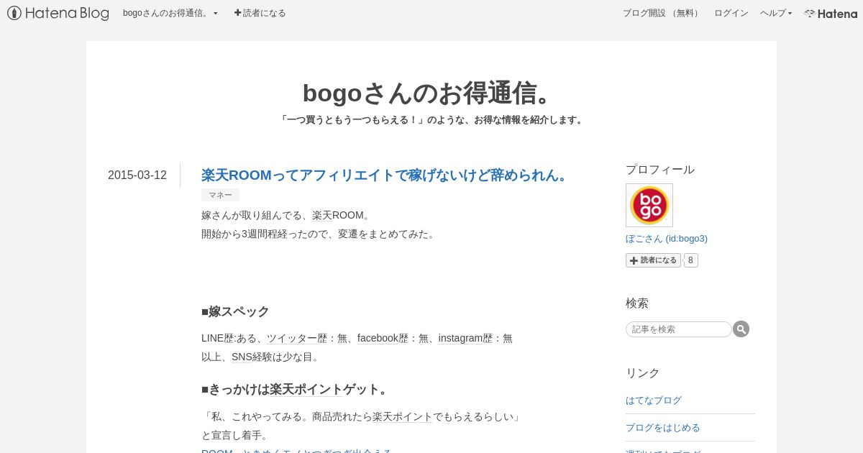Click 楽天ポイント keyword in the heading
This screenshot has width=863, height=453.
tap(306, 389)
